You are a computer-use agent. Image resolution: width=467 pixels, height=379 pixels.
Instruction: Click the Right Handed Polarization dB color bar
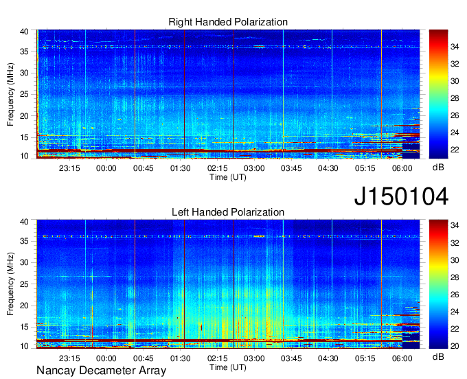click(438, 94)
